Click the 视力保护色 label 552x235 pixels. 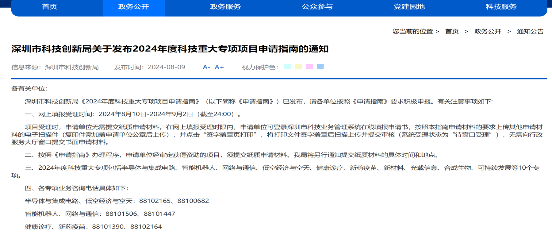[x=259, y=67]
